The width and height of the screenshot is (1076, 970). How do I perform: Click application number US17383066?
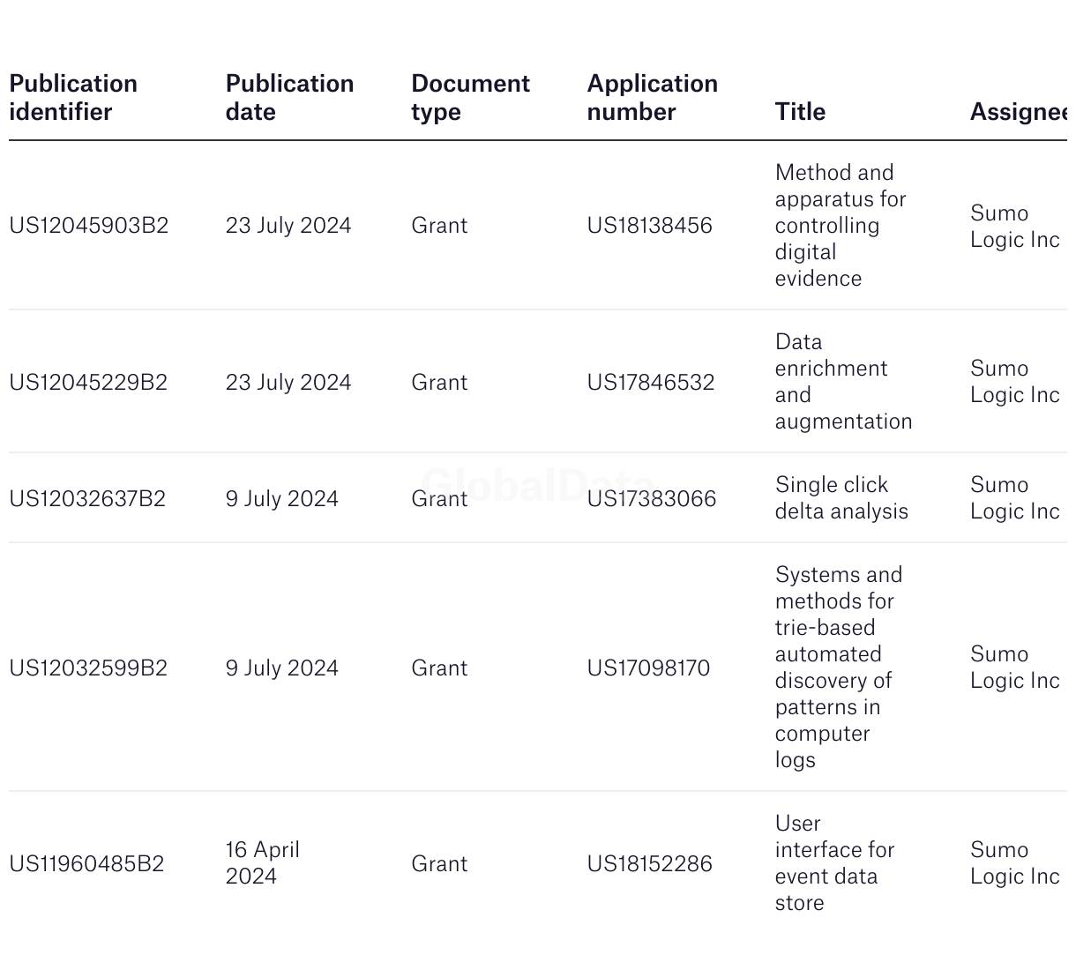[652, 499]
